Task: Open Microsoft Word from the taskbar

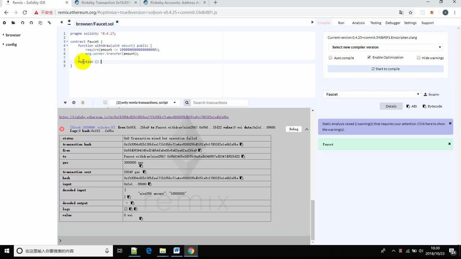Action: pyautogui.click(x=176, y=251)
